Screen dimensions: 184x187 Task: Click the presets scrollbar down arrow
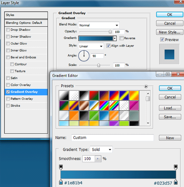tap(148, 123)
